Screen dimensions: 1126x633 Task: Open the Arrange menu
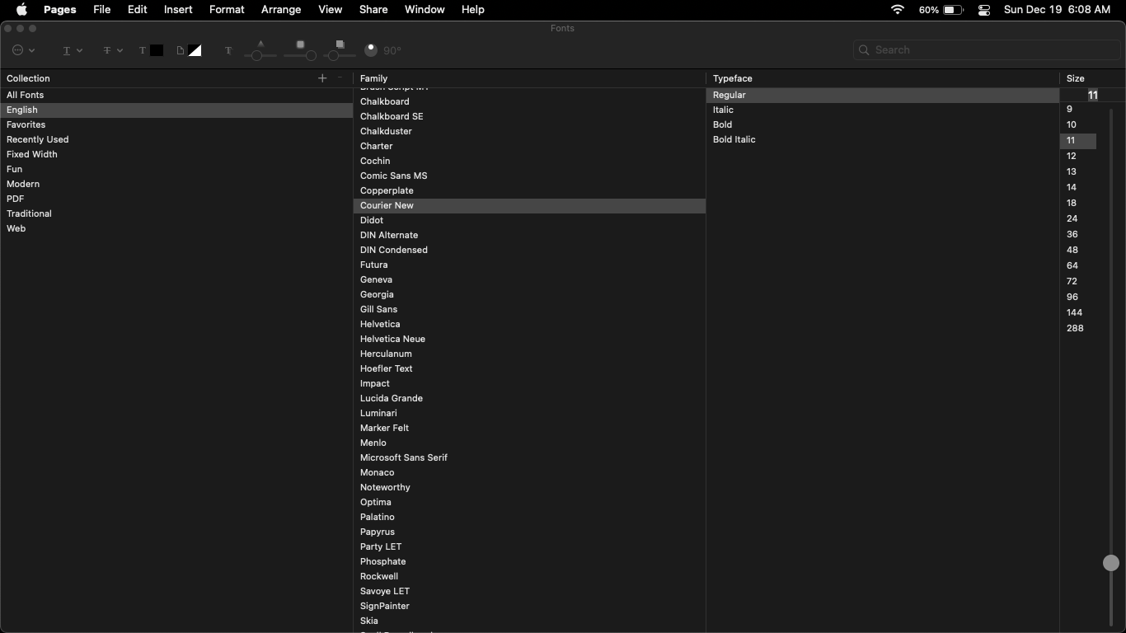pyautogui.click(x=281, y=10)
